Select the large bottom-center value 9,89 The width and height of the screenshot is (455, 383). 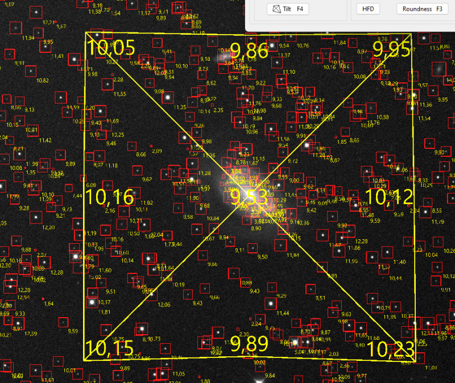249,344
